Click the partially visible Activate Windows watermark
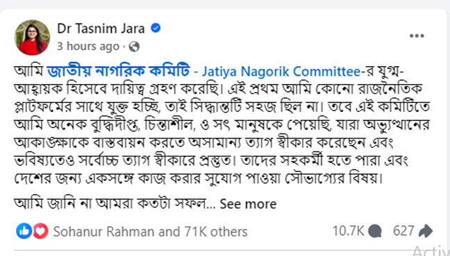Image resolution: width=450 pixels, height=256 pixels. click(x=431, y=251)
